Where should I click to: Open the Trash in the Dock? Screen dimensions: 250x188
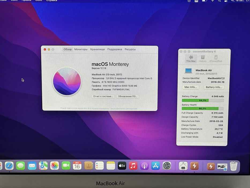click(234, 166)
